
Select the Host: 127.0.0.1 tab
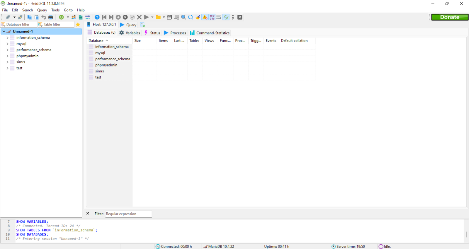(x=101, y=25)
